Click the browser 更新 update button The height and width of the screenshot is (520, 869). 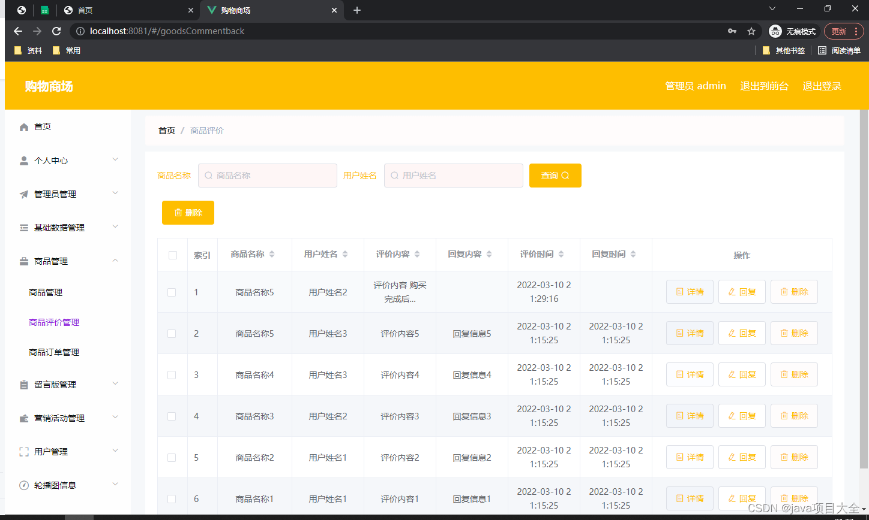coord(844,31)
